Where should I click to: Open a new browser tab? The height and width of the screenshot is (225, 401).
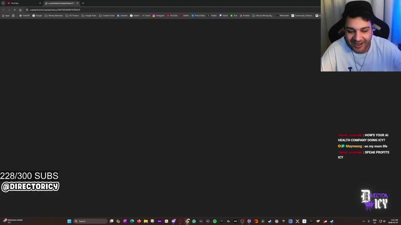[83, 3]
